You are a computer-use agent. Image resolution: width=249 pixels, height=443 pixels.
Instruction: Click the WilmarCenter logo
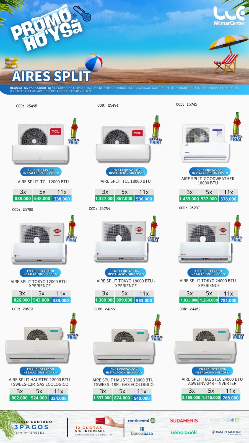click(x=229, y=16)
